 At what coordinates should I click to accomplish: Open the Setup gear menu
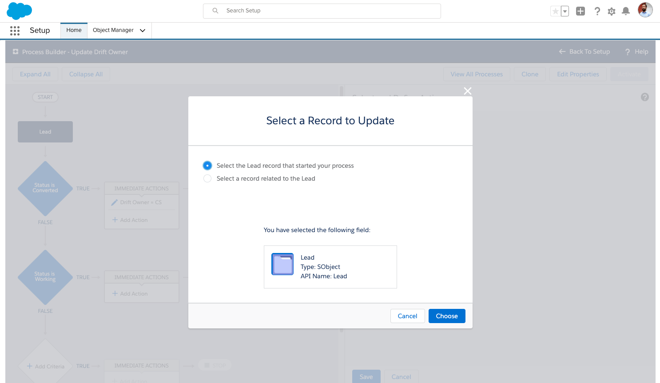click(x=612, y=11)
